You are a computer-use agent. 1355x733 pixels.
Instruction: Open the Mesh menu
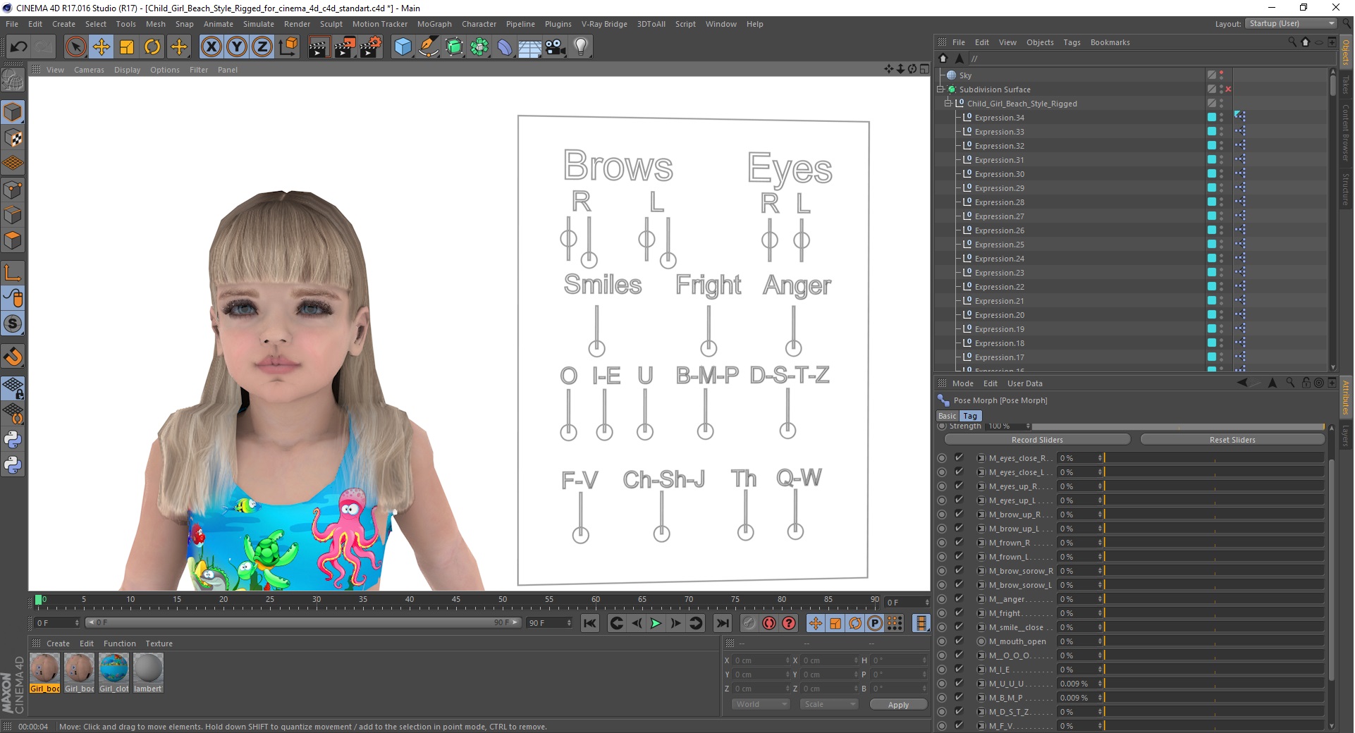(155, 24)
